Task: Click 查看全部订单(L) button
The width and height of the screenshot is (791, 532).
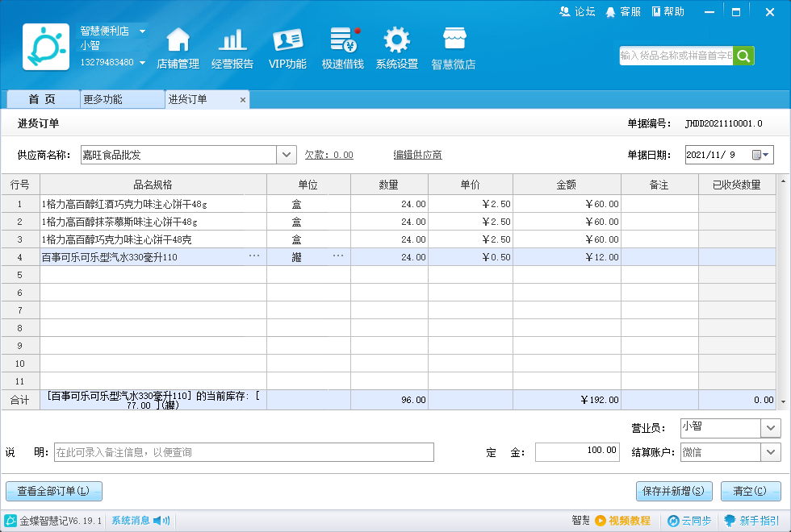Action: [54, 491]
